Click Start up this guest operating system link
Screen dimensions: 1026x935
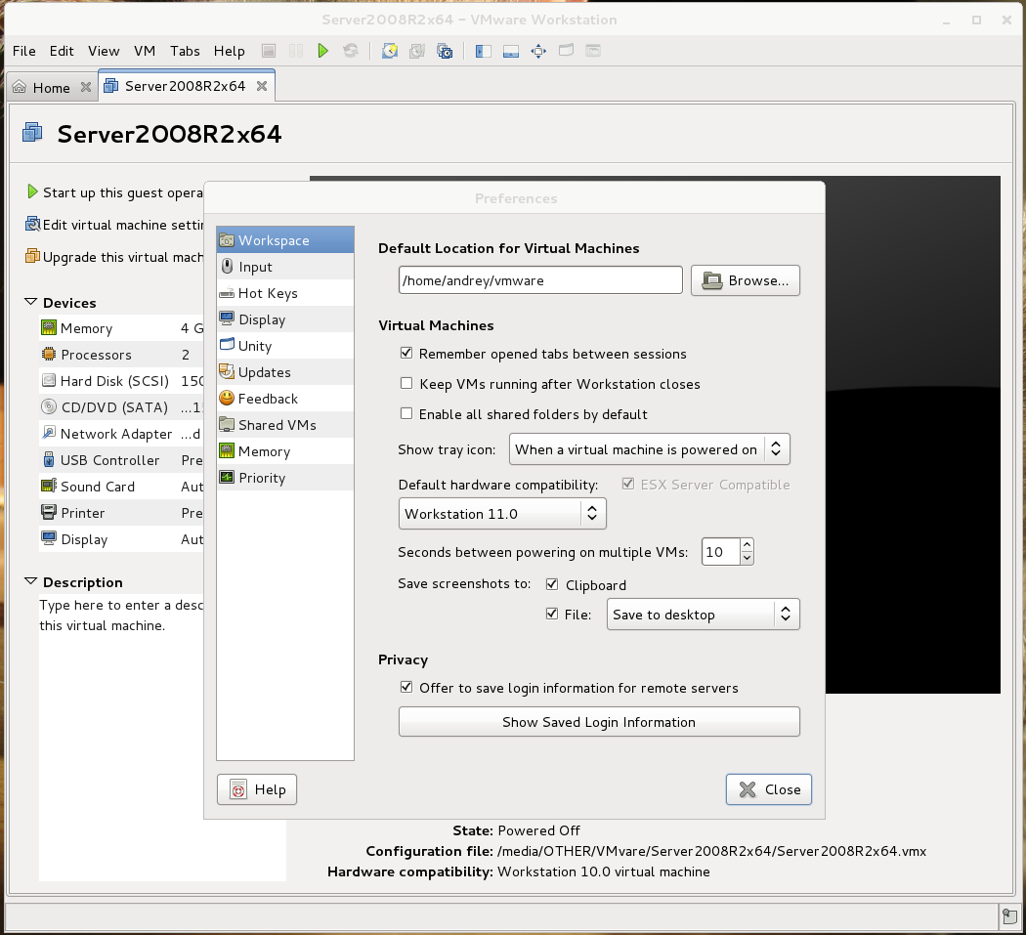coord(115,192)
